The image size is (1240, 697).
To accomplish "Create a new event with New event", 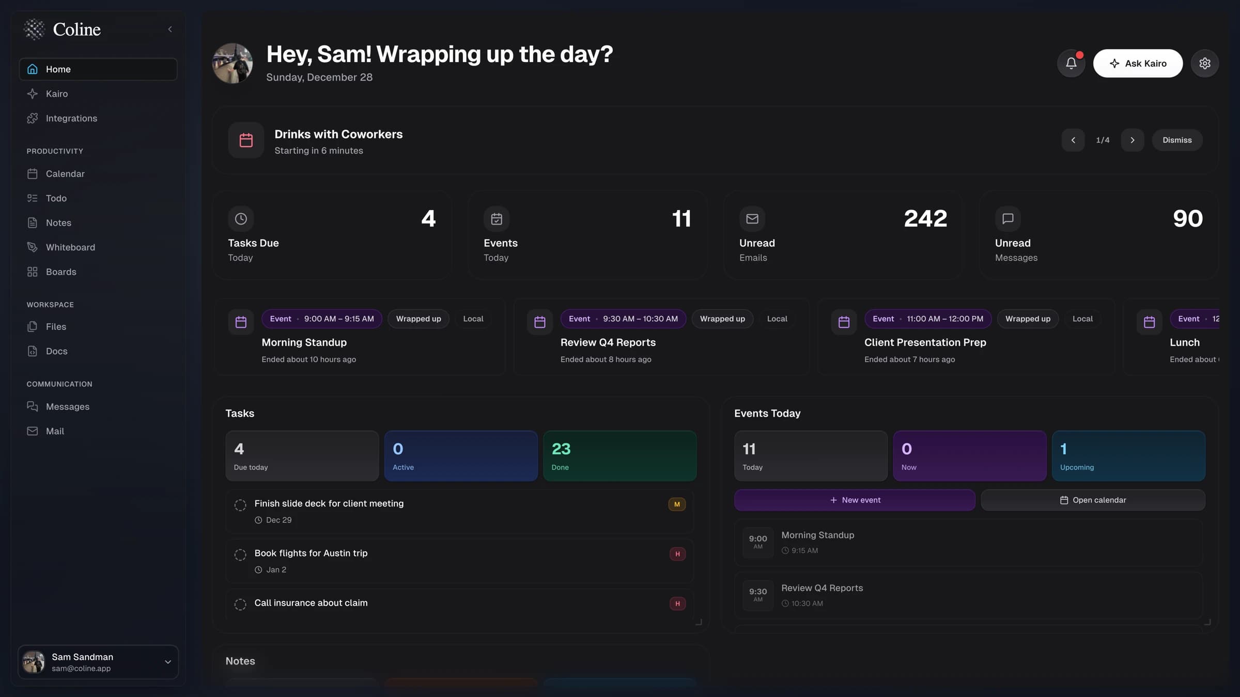I will coord(854,500).
